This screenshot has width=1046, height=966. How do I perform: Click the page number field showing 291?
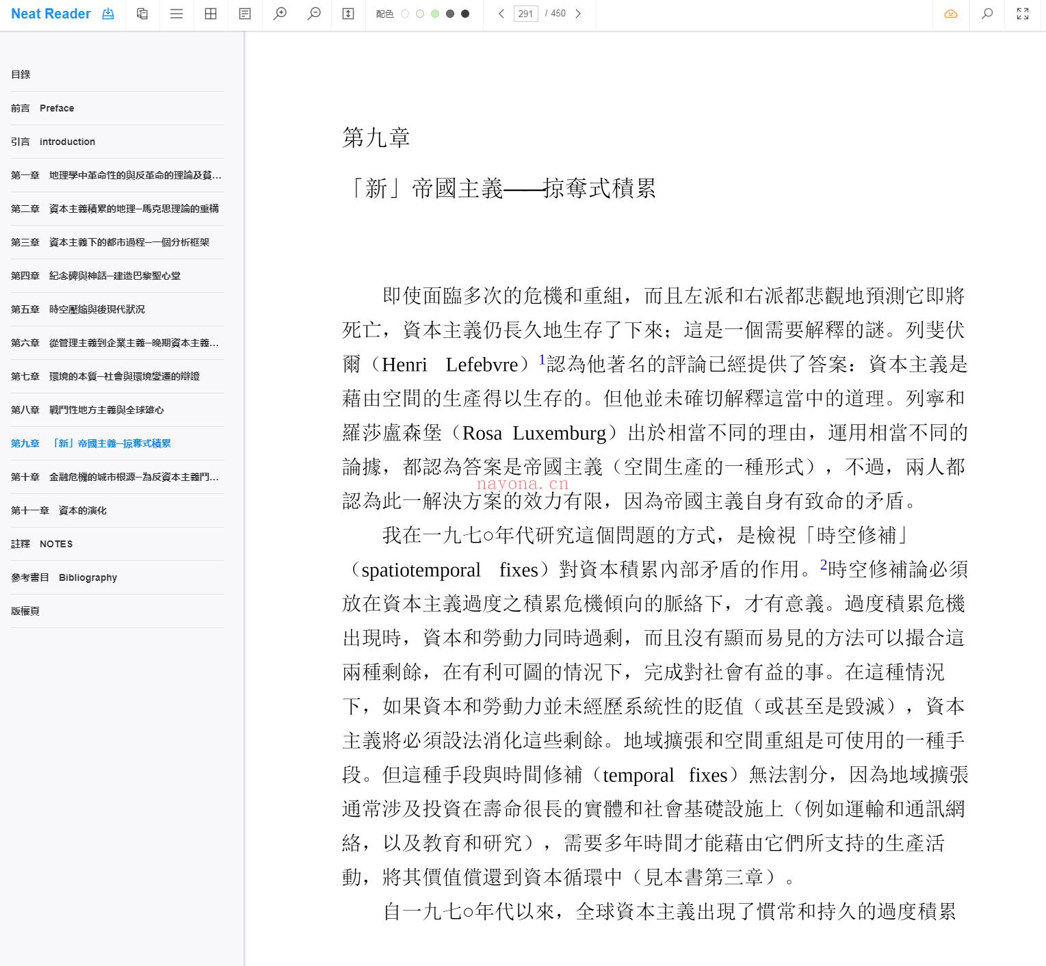point(525,14)
